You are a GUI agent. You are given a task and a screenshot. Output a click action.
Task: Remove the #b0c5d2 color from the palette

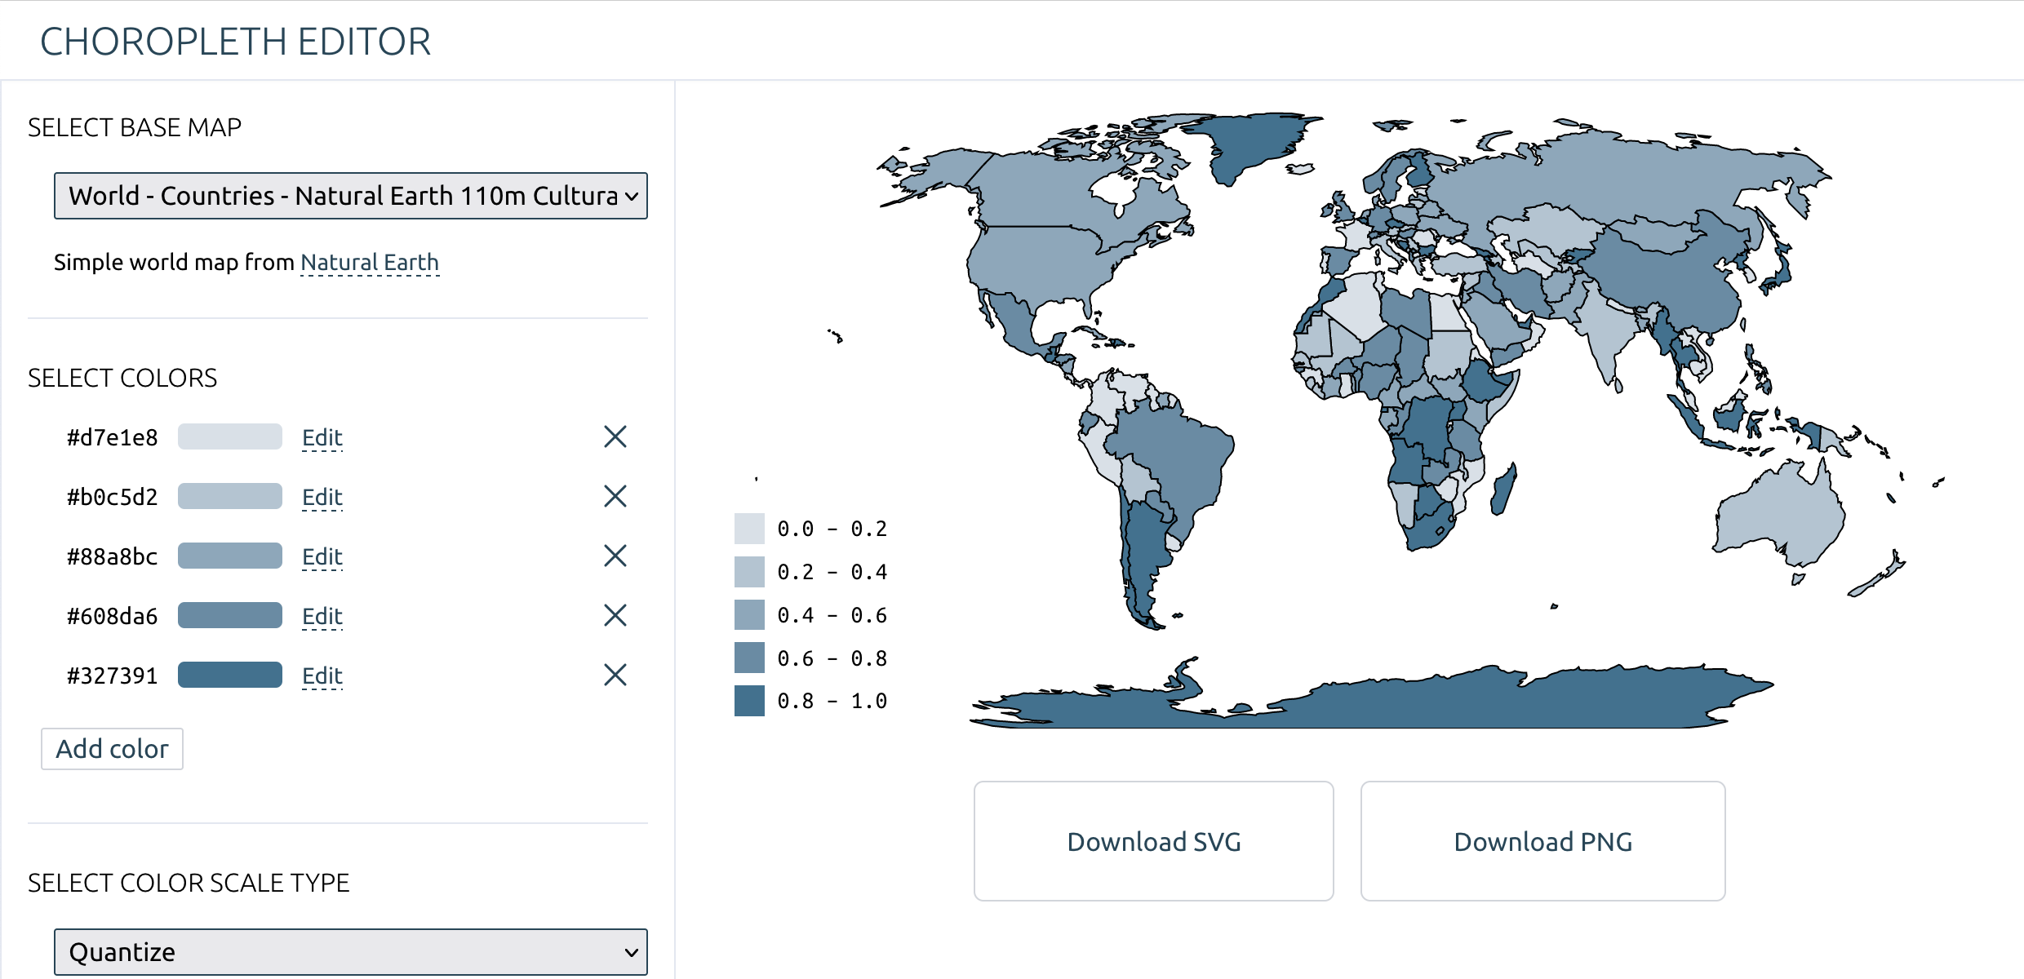615,496
